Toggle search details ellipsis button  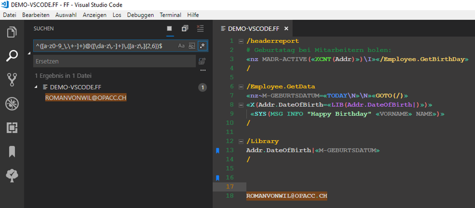pos(203,70)
